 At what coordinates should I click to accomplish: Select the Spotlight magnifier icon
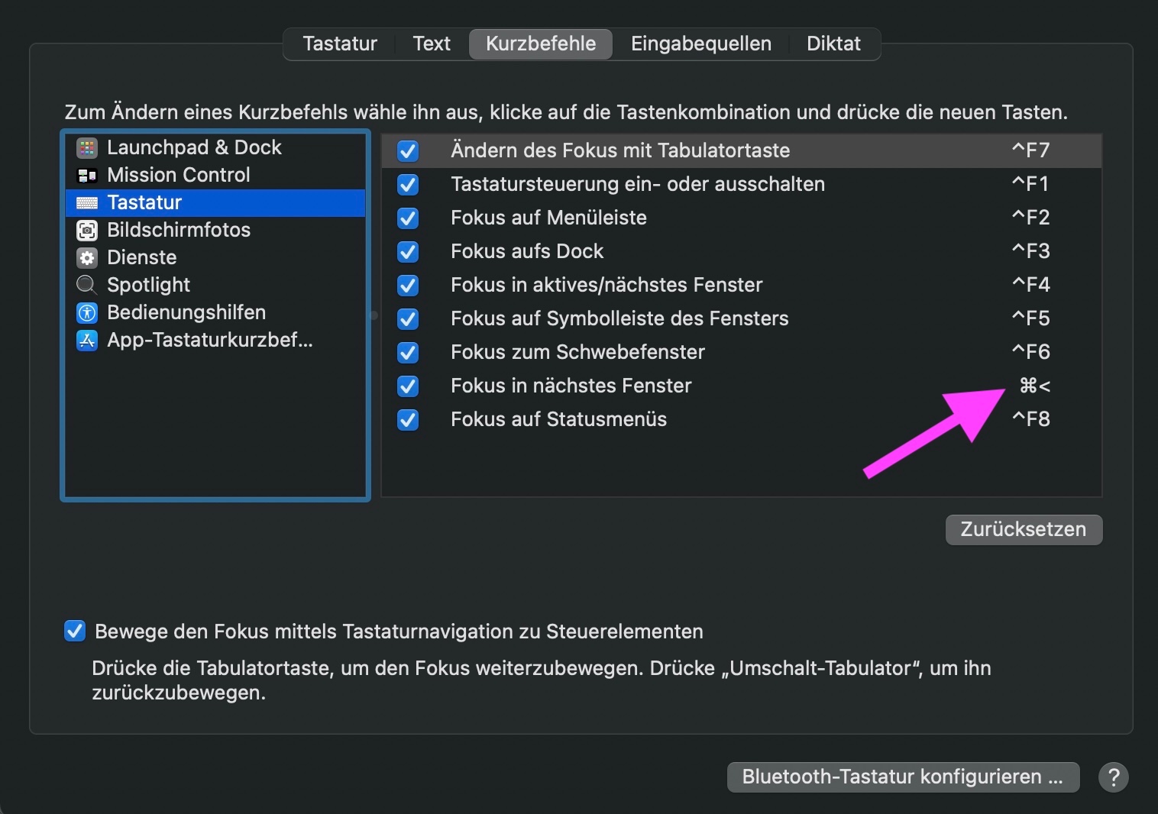click(x=87, y=285)
